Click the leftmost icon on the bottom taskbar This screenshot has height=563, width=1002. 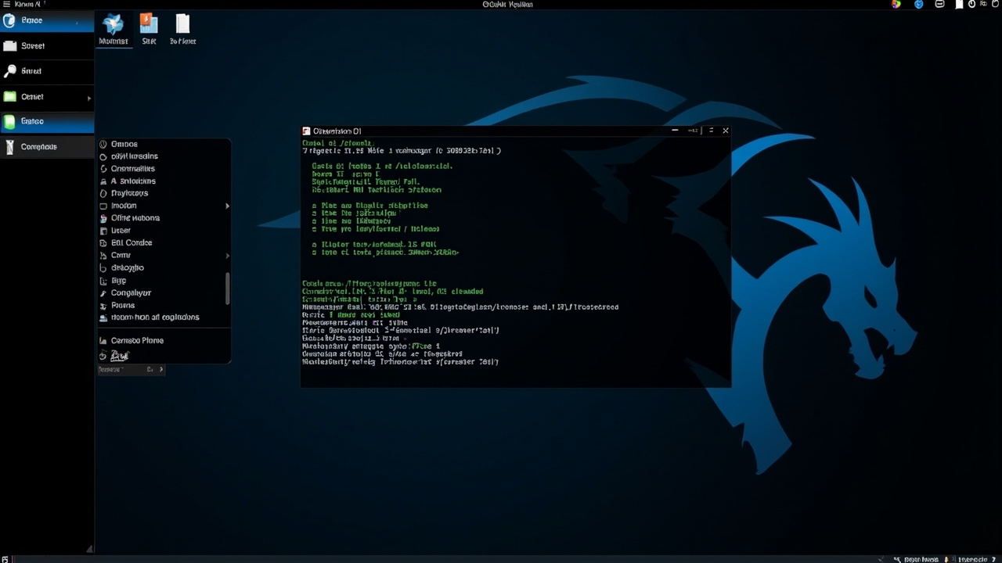click(5, 559)
